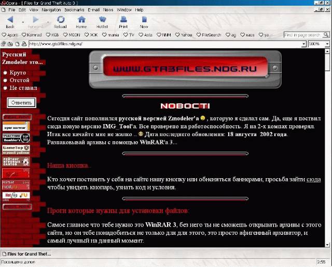Go back with the Back arrow
Image resolution: width=332 pixels, height=267 pixels.
pos(10,22)
